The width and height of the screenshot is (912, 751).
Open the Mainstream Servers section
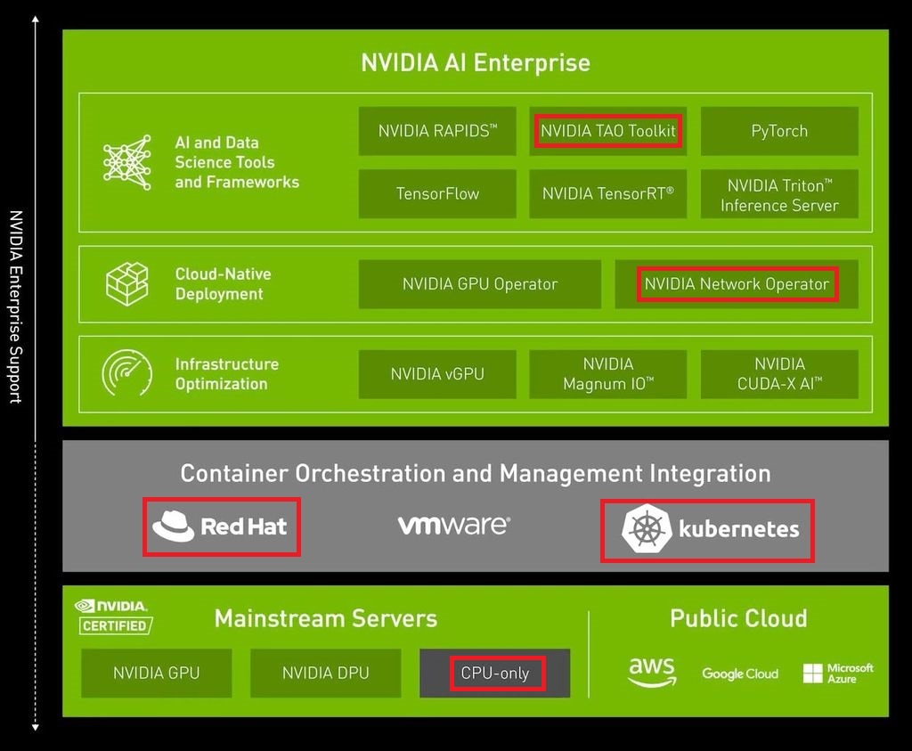click(324, 618)
